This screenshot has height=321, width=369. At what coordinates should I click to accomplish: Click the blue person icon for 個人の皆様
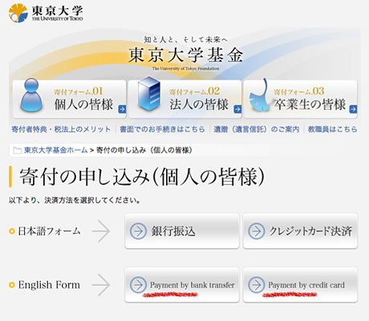[x=31, y=95]
